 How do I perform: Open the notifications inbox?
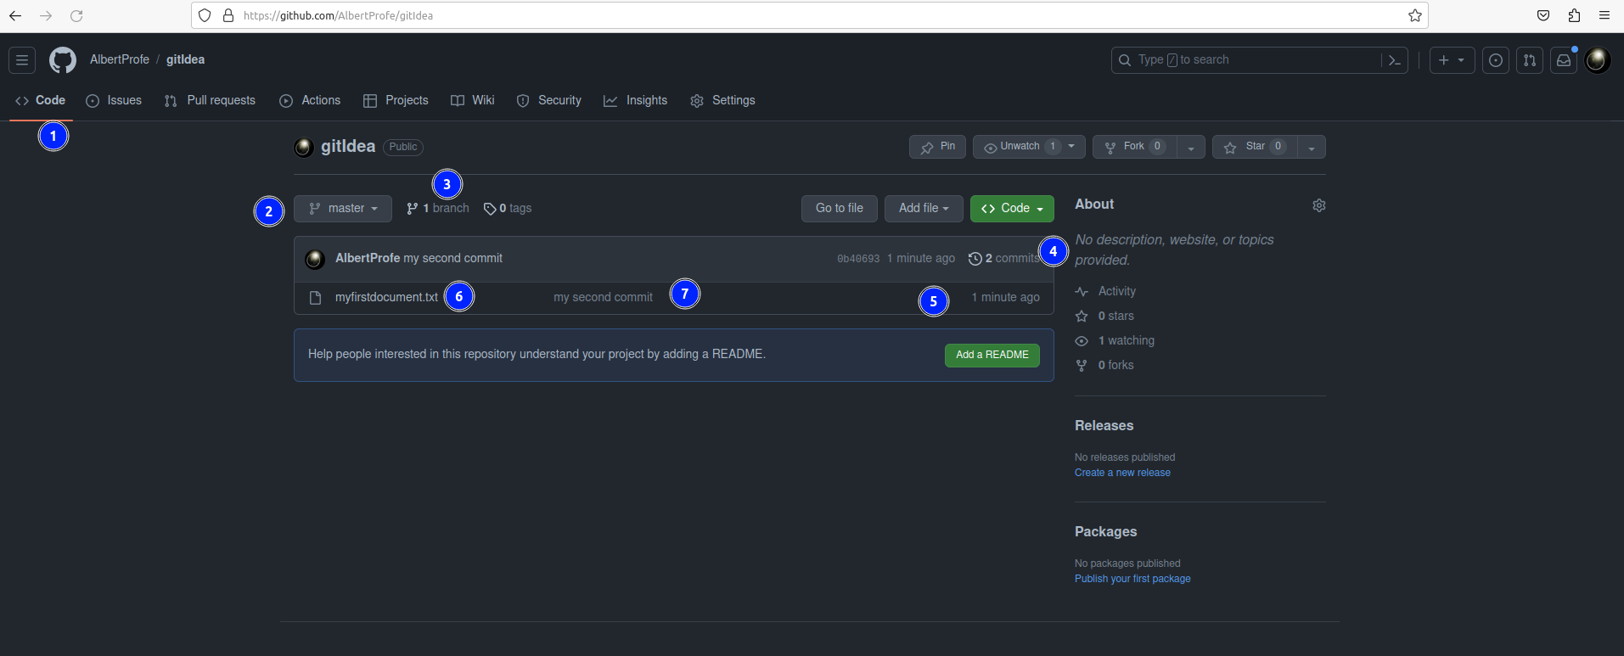1564,60
